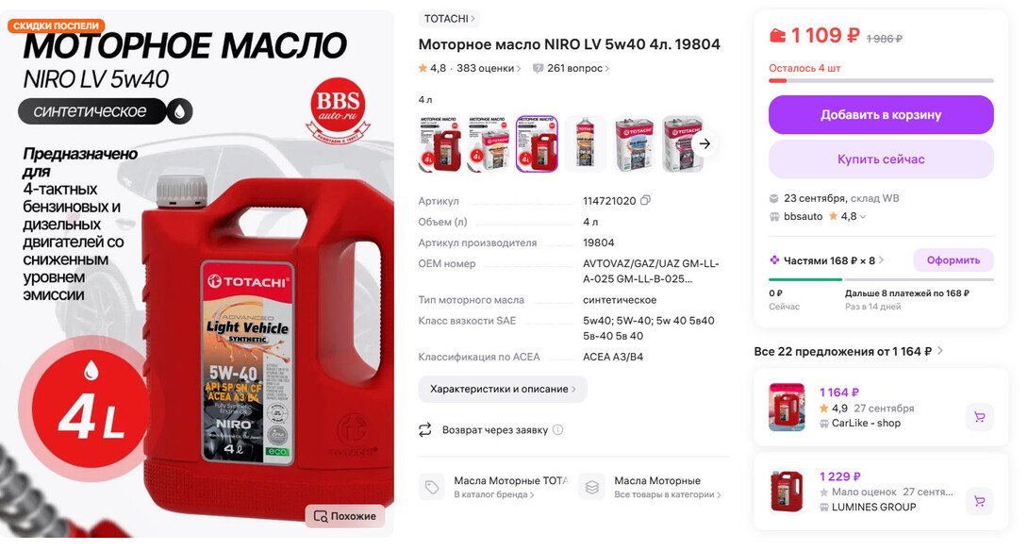Click the brand catalog tag icon

pos(431,487)
